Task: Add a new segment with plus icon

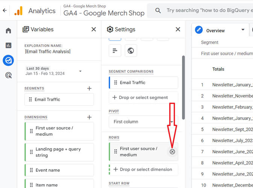Action: click(89, 88)
